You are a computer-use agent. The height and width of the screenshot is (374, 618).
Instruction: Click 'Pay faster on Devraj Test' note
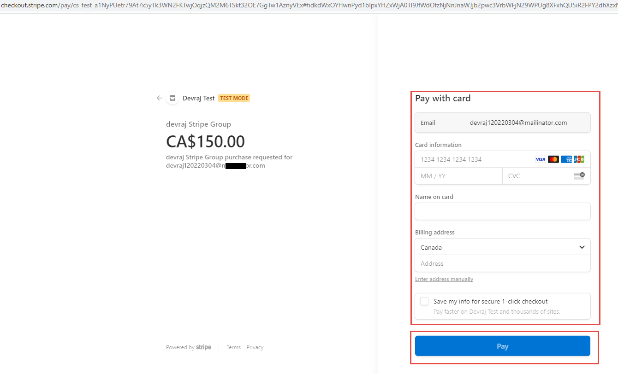point(497,312)
